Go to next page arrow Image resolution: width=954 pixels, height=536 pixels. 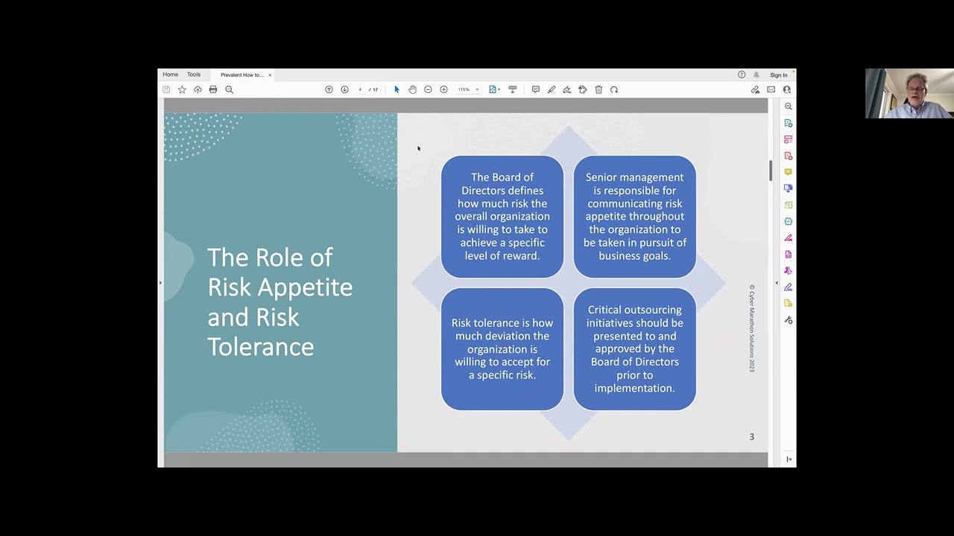tap(344, 89)
